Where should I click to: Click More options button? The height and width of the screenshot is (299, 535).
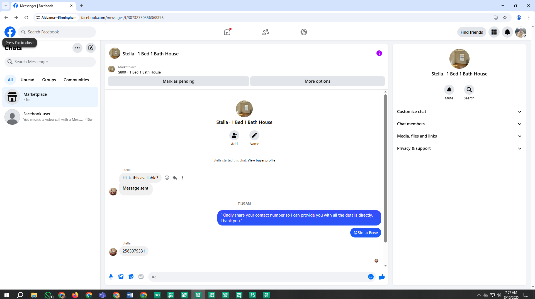coord(317,81)
